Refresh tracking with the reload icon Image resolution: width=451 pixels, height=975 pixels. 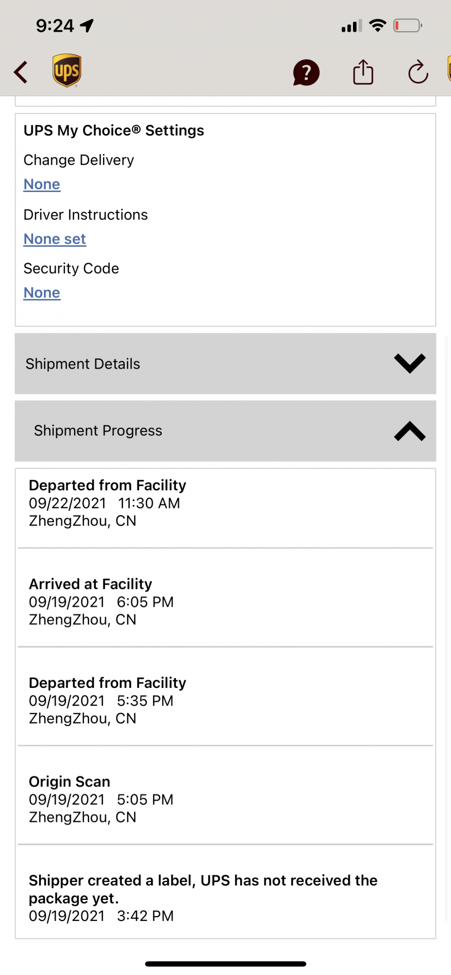point(418,73)
